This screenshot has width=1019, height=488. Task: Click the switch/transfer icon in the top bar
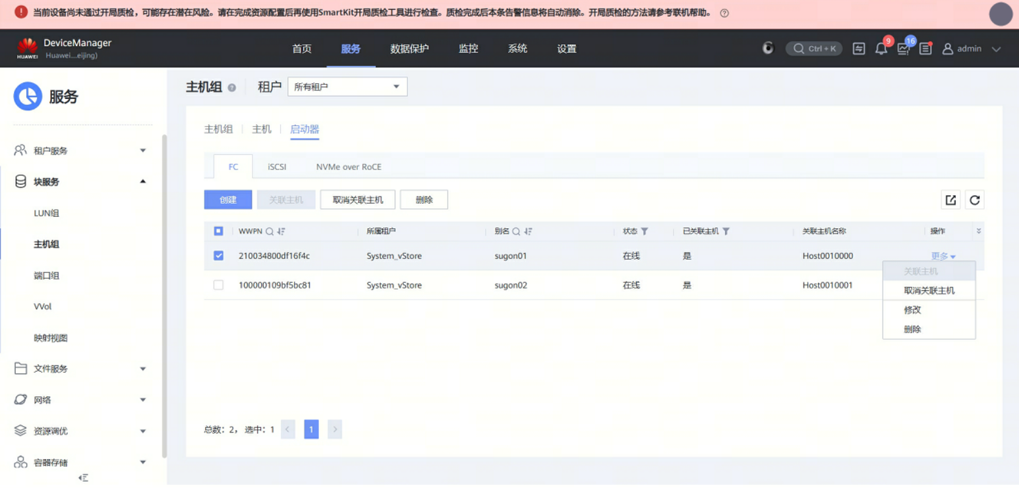[x=859, y=49]
